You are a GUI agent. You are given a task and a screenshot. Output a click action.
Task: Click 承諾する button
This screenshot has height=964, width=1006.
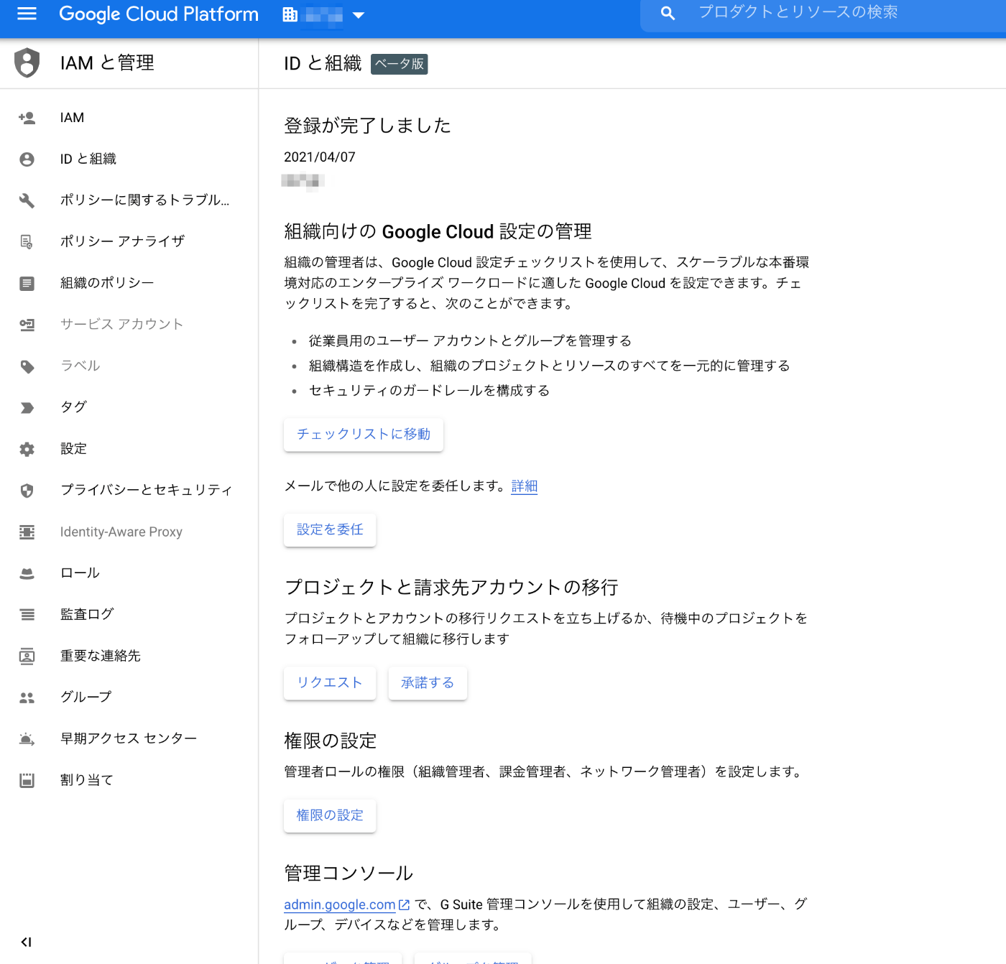click(x=428, y=683)
